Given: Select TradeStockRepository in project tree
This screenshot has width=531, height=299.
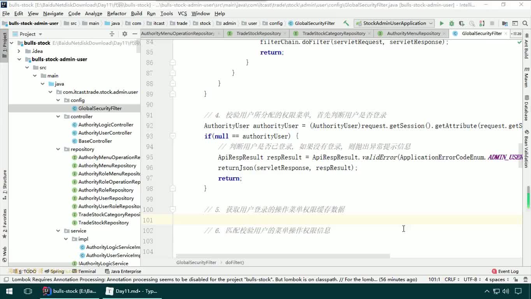Looking at the screenshot, I should (100, 223).
